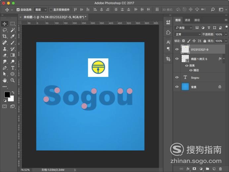Choose the Eraser tool
This screenshot has height=172, width=229.
click(5, 55)
